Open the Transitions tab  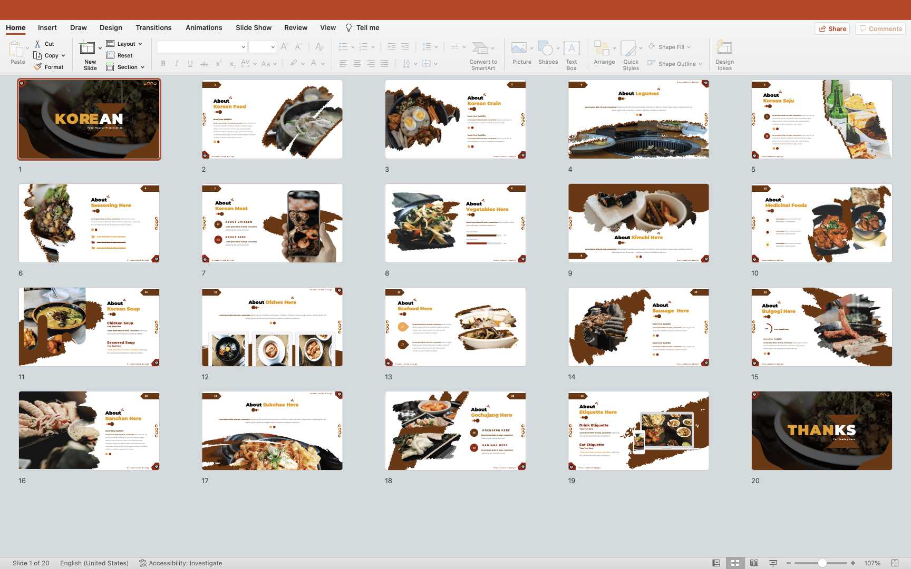(x=153, y=27)
